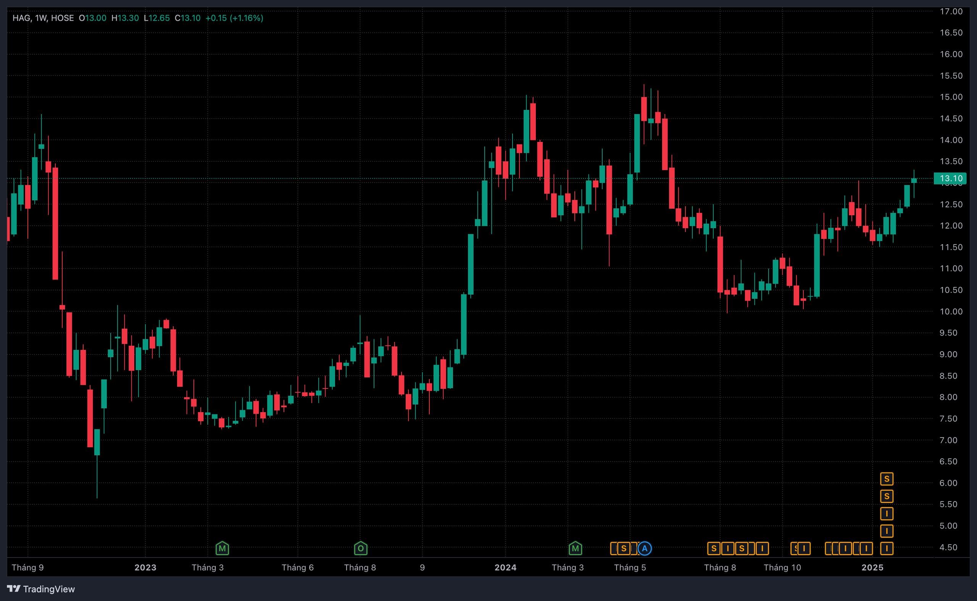Viewport: 977px width, 601px height.
Task: Click the Tháng 9 time axis label
Action: (28, 568)
